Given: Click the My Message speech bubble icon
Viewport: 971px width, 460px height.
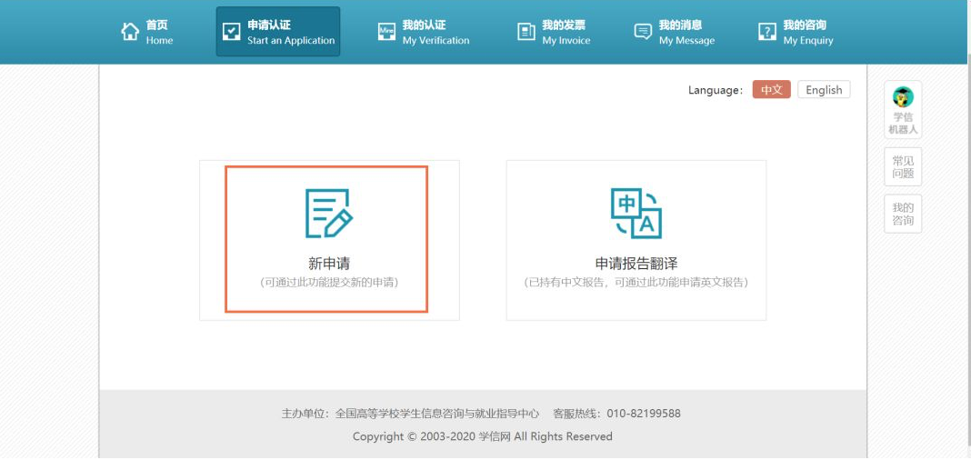Looking at the screenshot, I should coord(643,32).
